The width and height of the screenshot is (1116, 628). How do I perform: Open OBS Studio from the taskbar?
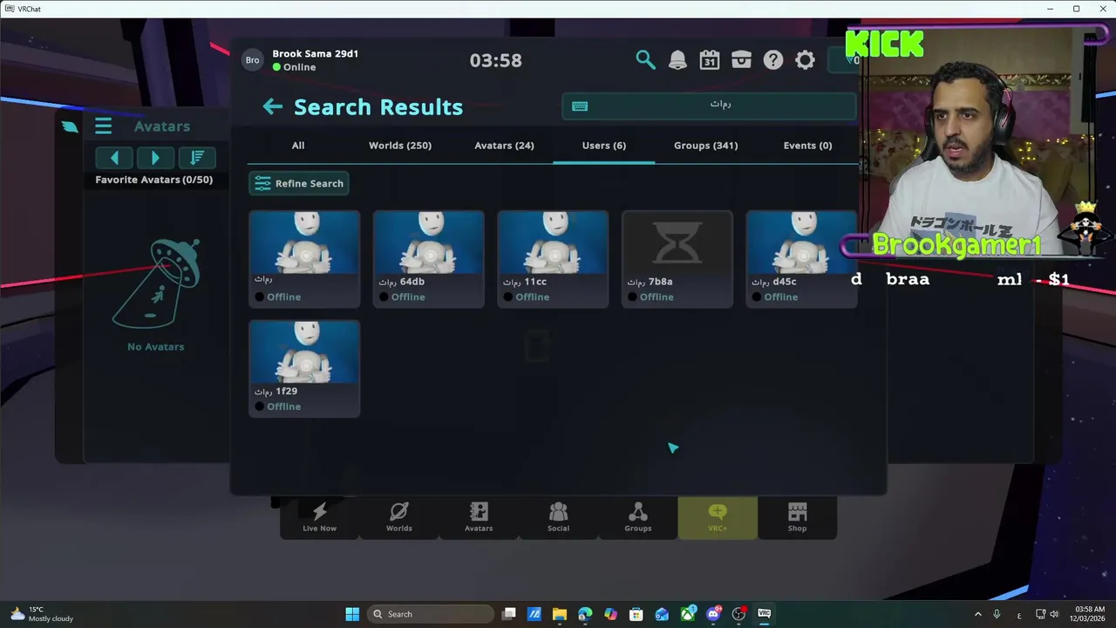(738, 614)
